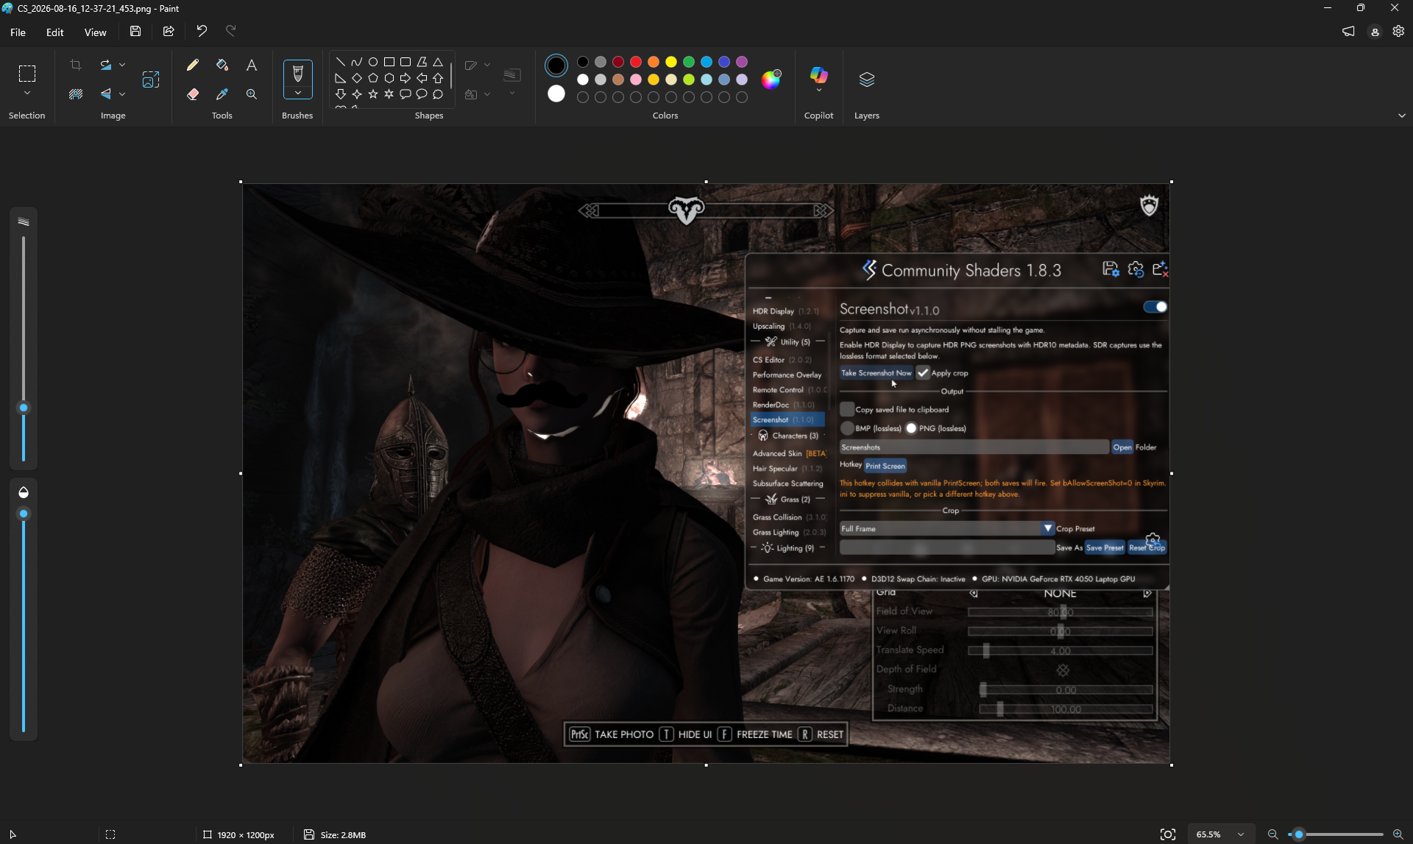Select the rectangular Selection tool
Screen dimensions: 1413x844
(27, 74)
